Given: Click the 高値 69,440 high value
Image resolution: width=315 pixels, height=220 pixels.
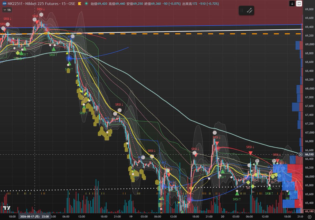Looking at the screenshot, I should (x=117, y=4).
